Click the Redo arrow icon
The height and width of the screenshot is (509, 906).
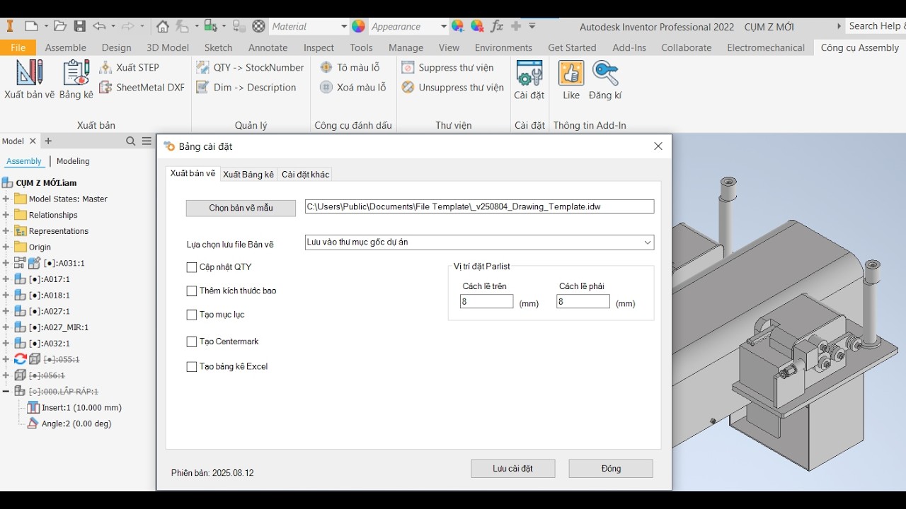click(127, 26)
